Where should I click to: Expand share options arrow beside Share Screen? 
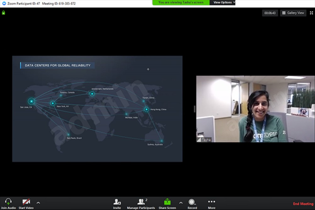tap(181, 203)
